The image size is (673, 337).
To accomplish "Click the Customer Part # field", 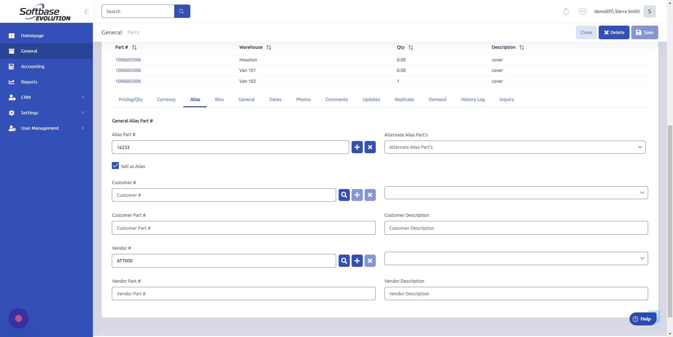I will tap(244, 228).
